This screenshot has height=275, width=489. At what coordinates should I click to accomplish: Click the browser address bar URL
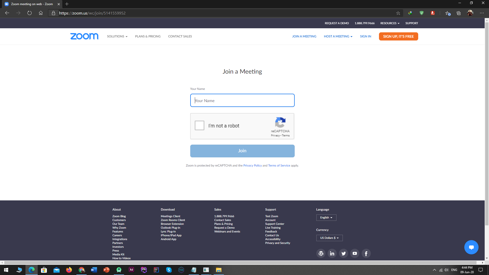92,13
